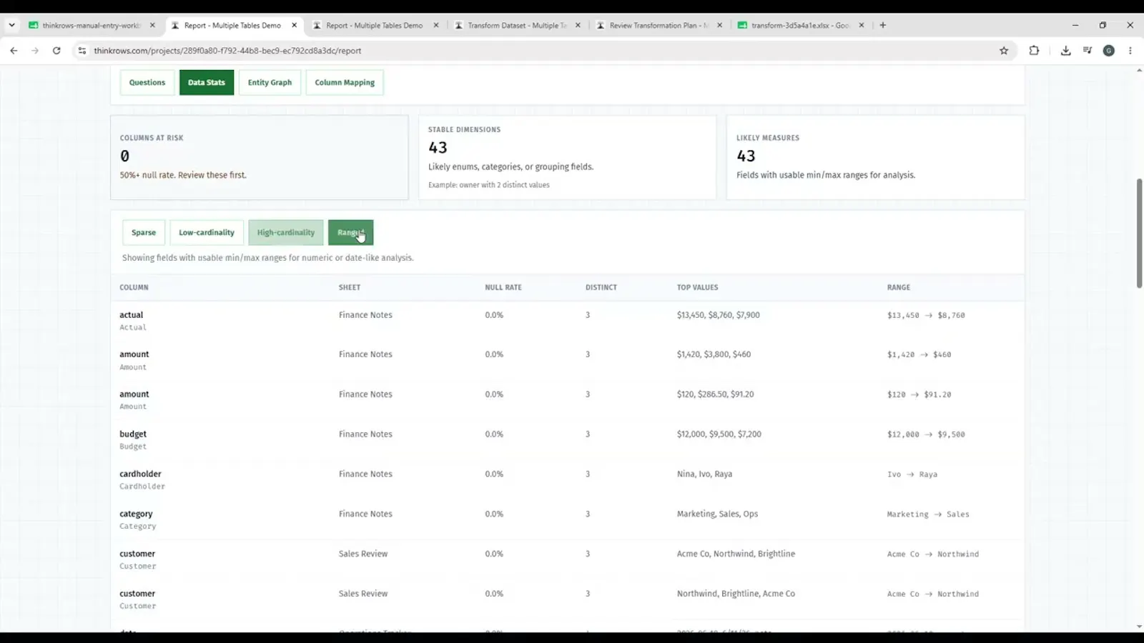Select the category column row name
Screen dimensions: 1144x643
click(136, 514)
